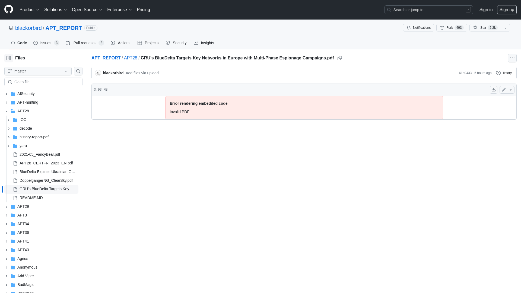Collapse the APT28 folder
Image resolution: width=521 pixels, height=293 pixels.
(7, 111)
